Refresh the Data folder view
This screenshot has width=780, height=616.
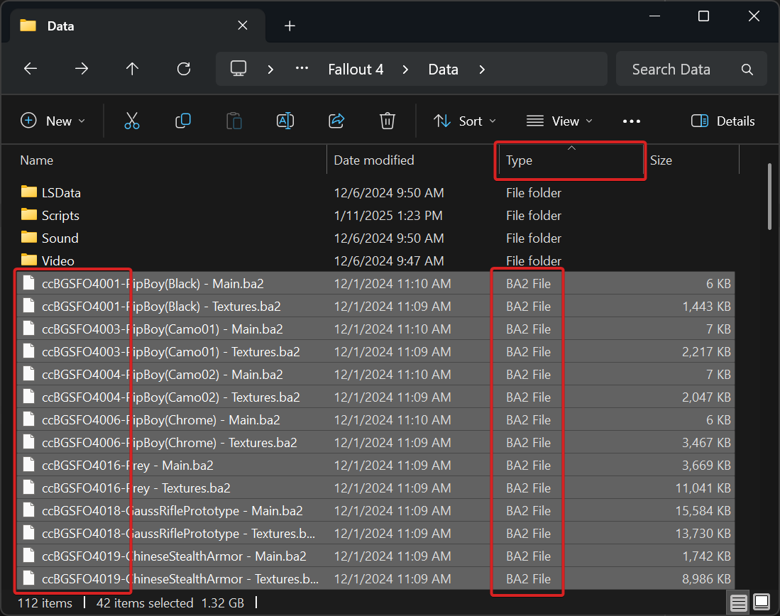click(x=184, y=69)
